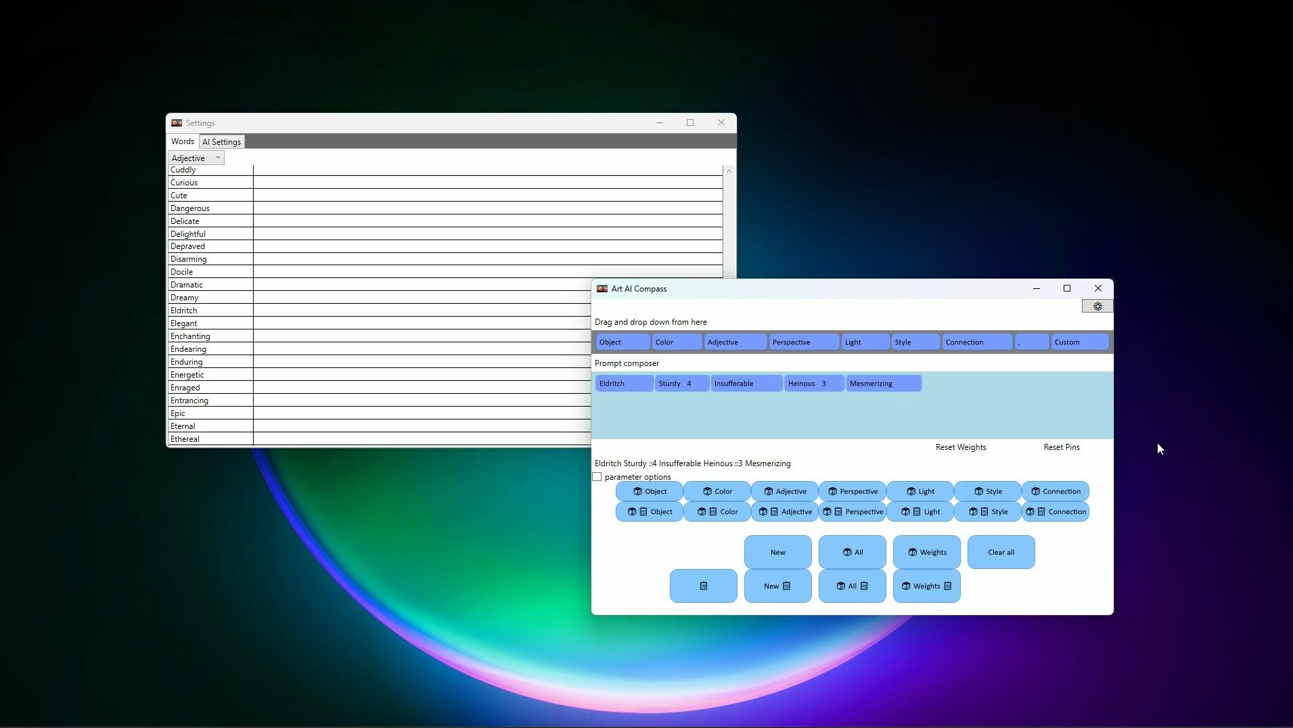Open settings with the gear icon

click(1097, 306)
